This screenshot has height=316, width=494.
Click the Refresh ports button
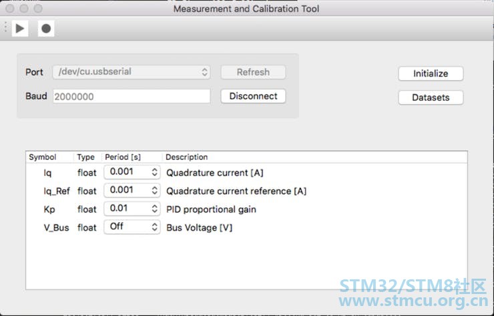coord(253,72)
